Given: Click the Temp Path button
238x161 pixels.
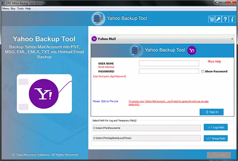Looking at the screenshot, I should tap(215, 138).
